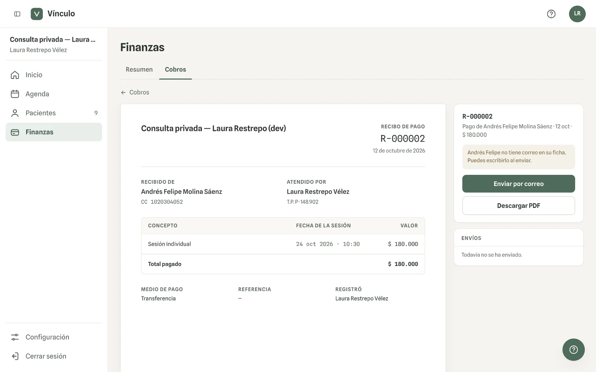This screenshot has width=596, height=372.
Task: Click the Finanzas page heading
Action: tap(142, 47)
